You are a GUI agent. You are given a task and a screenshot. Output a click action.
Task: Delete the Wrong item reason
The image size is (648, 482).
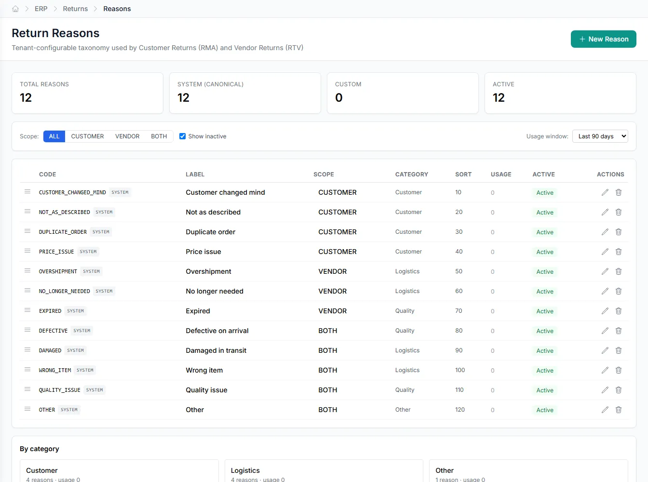(619, 370)
